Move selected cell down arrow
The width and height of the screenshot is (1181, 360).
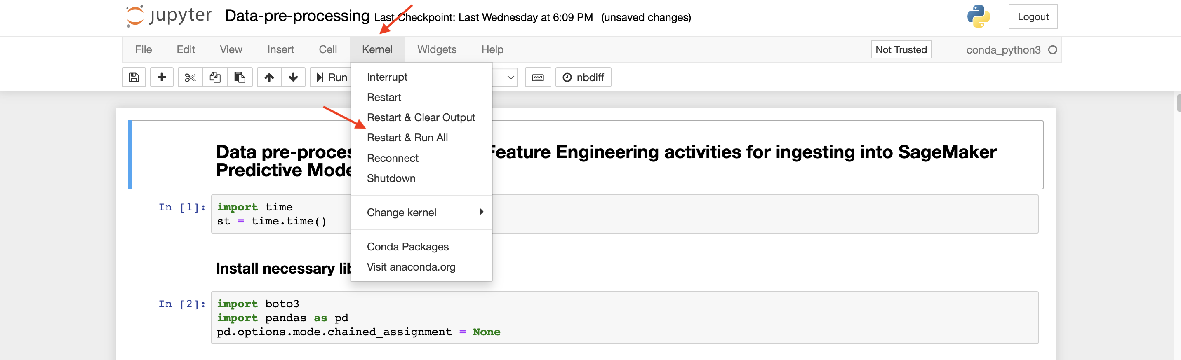(294, 77)
